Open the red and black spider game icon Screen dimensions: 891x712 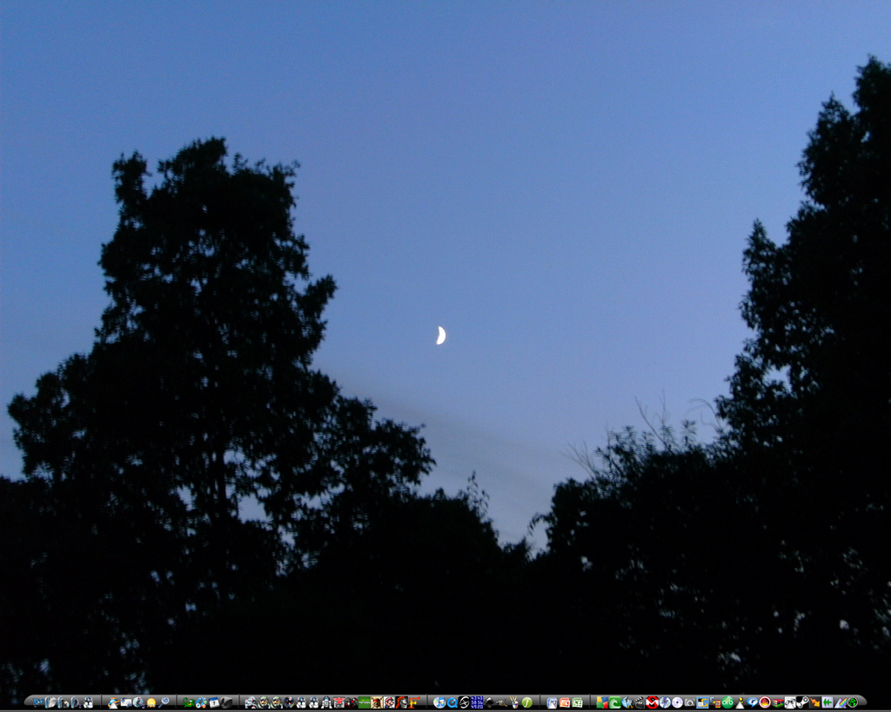coord(352,703)
